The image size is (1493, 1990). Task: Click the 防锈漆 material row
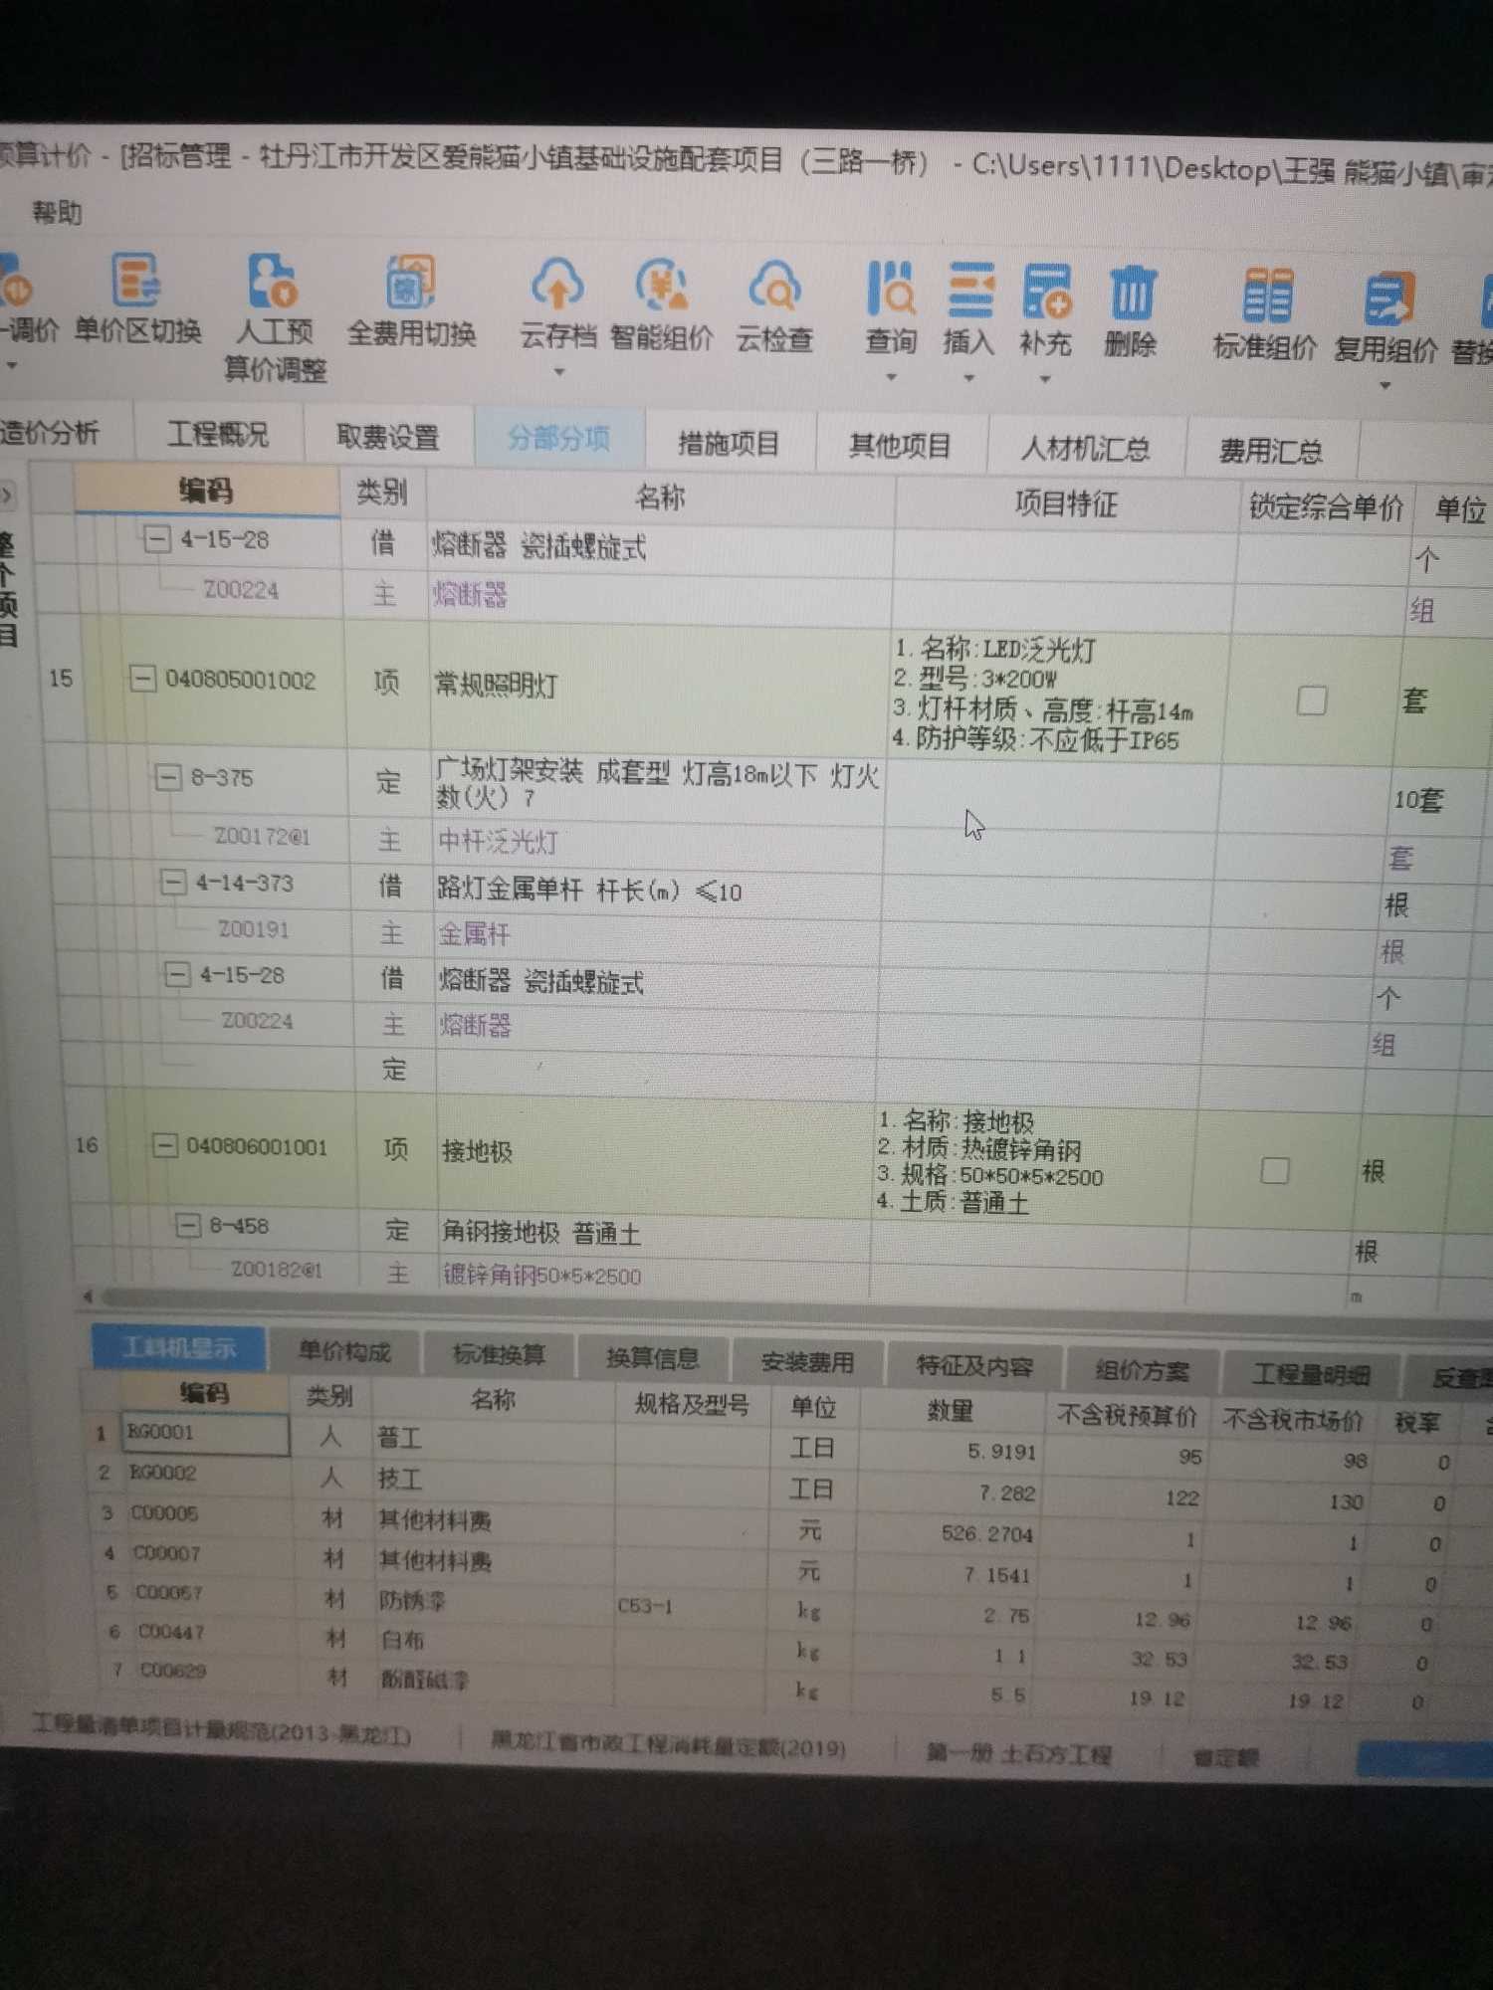click(x=412, y=1600)
